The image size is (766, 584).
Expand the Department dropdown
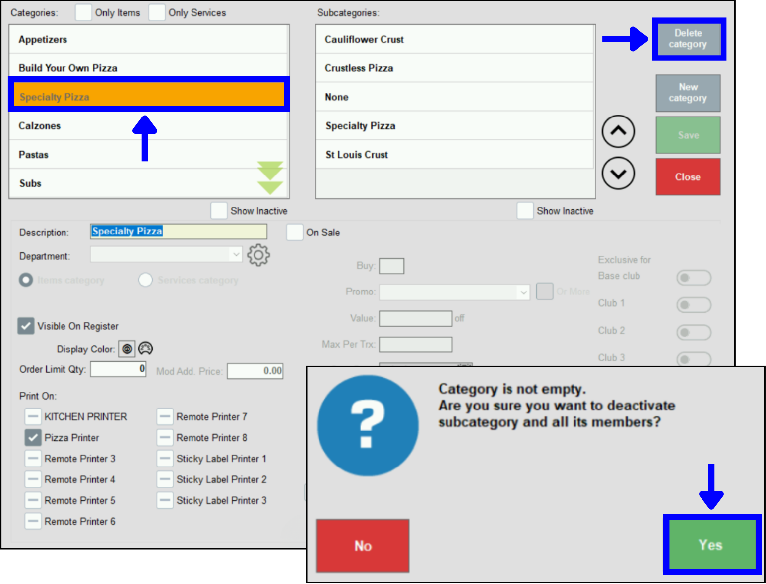(x=235, y=255)
